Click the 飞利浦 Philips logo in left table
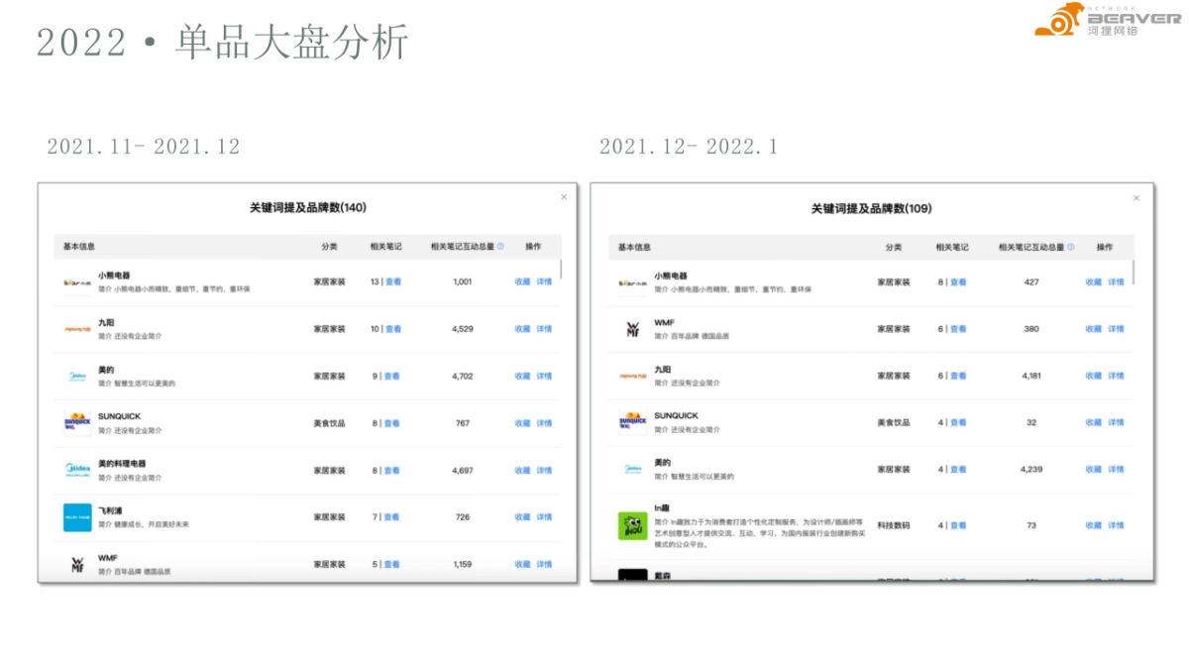 (77, 516)
